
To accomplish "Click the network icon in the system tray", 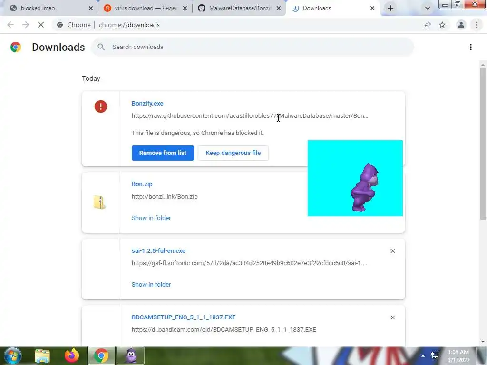I will pyautogui.click(x=435, y=355).
